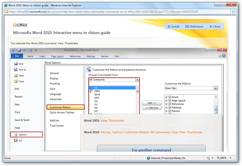The image size is (242, 166).
Task: Open the Customize Quick Access Toolbar arrow
Action: (36, 50)
